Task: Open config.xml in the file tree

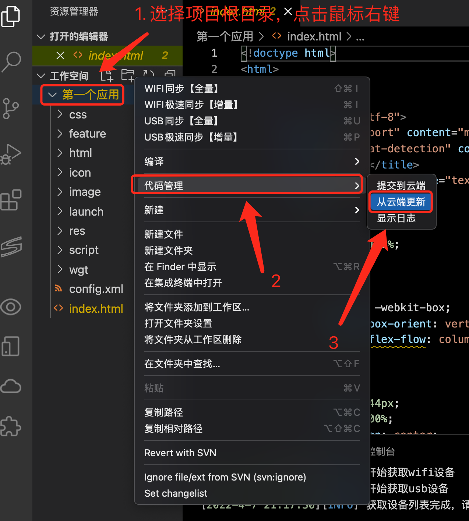Action: pos(96,289)
